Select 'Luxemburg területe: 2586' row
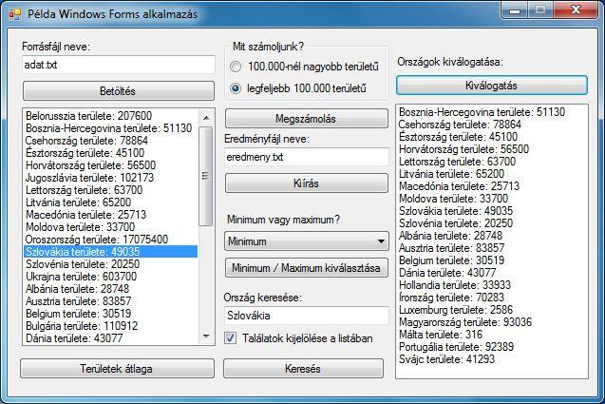This screenshot has height=404, width=605. (492, 310)
